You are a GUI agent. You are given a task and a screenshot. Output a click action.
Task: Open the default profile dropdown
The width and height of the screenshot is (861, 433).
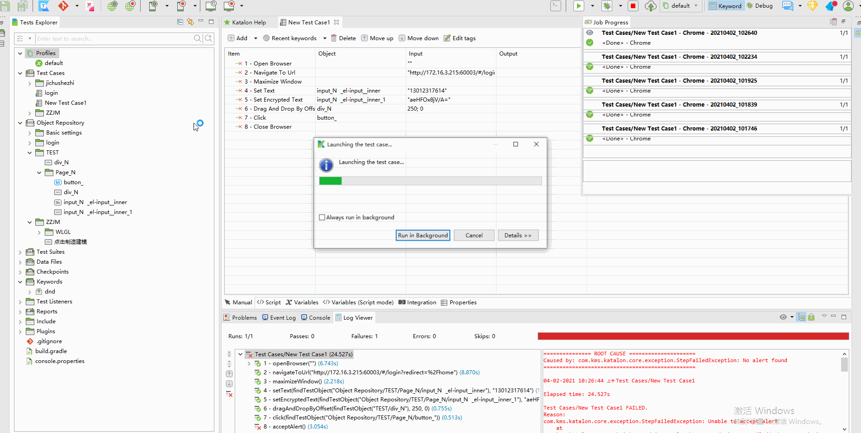pos(681,6)
